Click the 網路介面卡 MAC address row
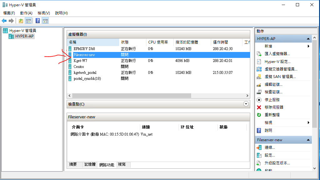Screen dimensions: 320x180 coord(111,134)
